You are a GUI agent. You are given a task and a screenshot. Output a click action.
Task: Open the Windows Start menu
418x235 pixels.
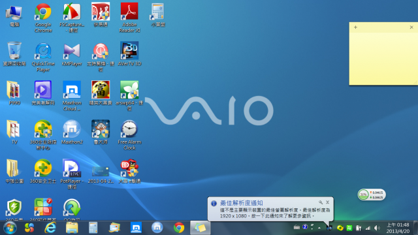click(x=10, y=228)
